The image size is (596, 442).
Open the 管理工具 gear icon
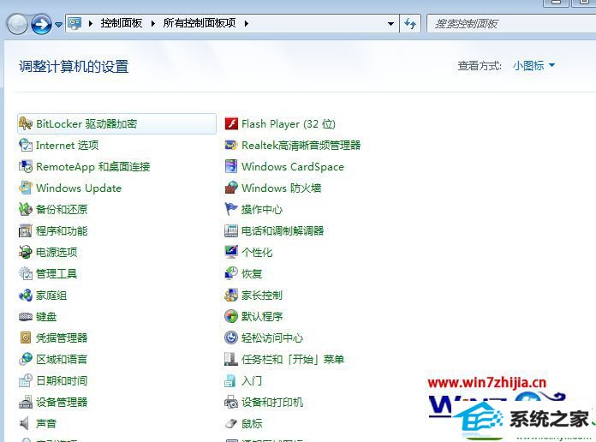[x=26, y=273]
